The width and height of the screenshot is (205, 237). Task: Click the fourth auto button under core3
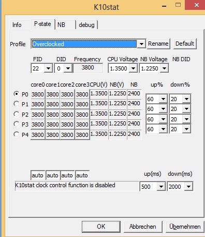point(82,175)
